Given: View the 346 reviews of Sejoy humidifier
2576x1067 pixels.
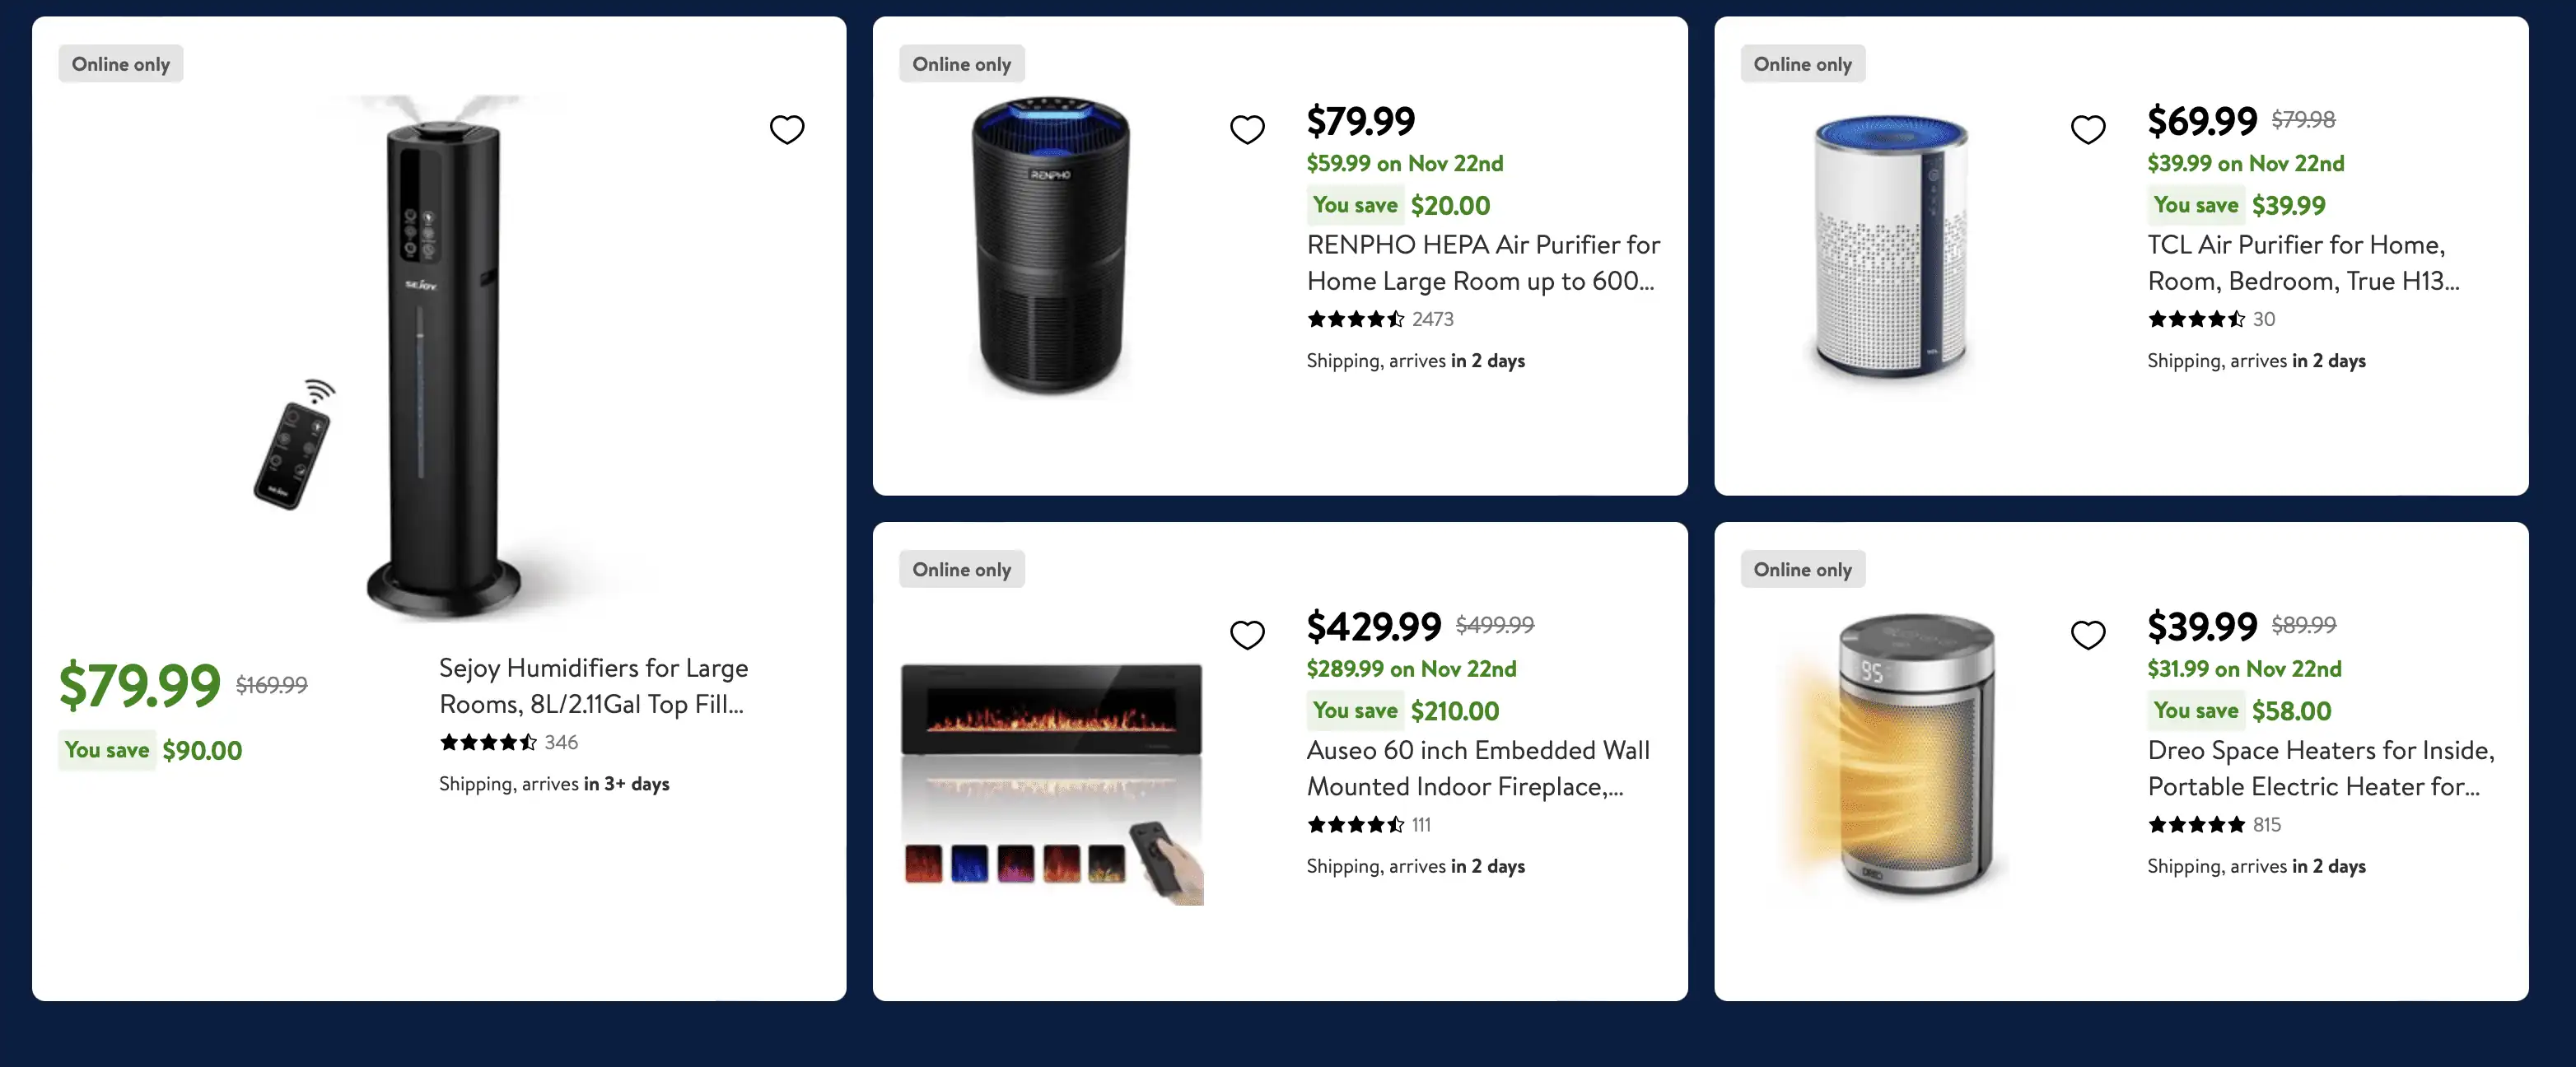Looking at the screenshot, I should (508, 742).
